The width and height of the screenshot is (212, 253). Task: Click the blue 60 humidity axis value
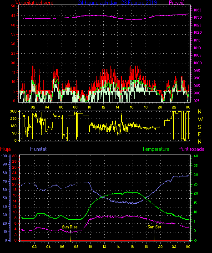[5, 190]
